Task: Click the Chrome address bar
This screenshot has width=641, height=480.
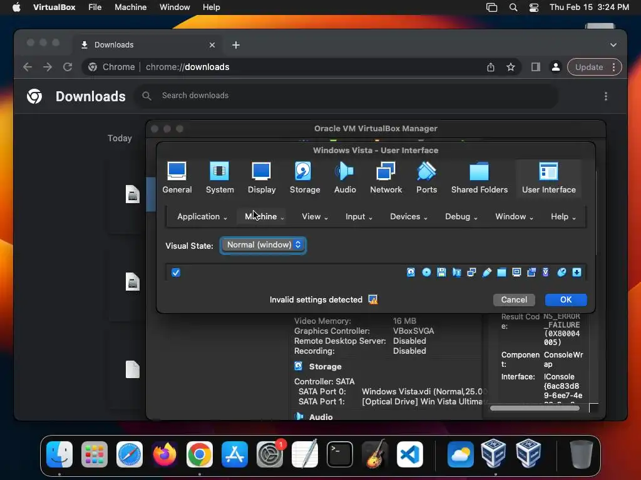Action: pos(300,67)
